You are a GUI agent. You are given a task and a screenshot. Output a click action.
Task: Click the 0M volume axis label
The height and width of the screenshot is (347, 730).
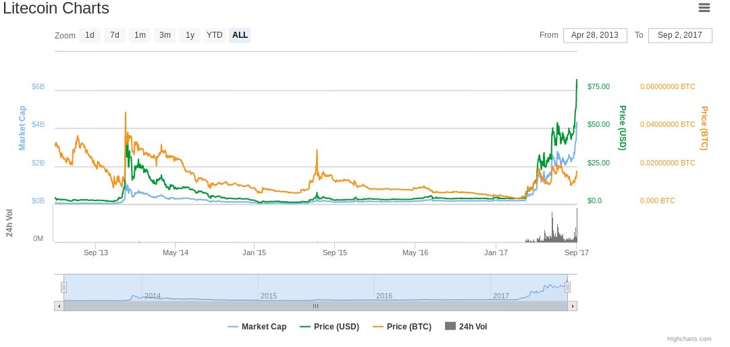click(38, 238)
